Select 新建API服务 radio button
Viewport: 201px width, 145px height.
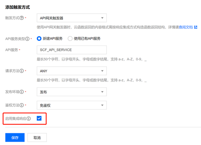tap(39, 39)
